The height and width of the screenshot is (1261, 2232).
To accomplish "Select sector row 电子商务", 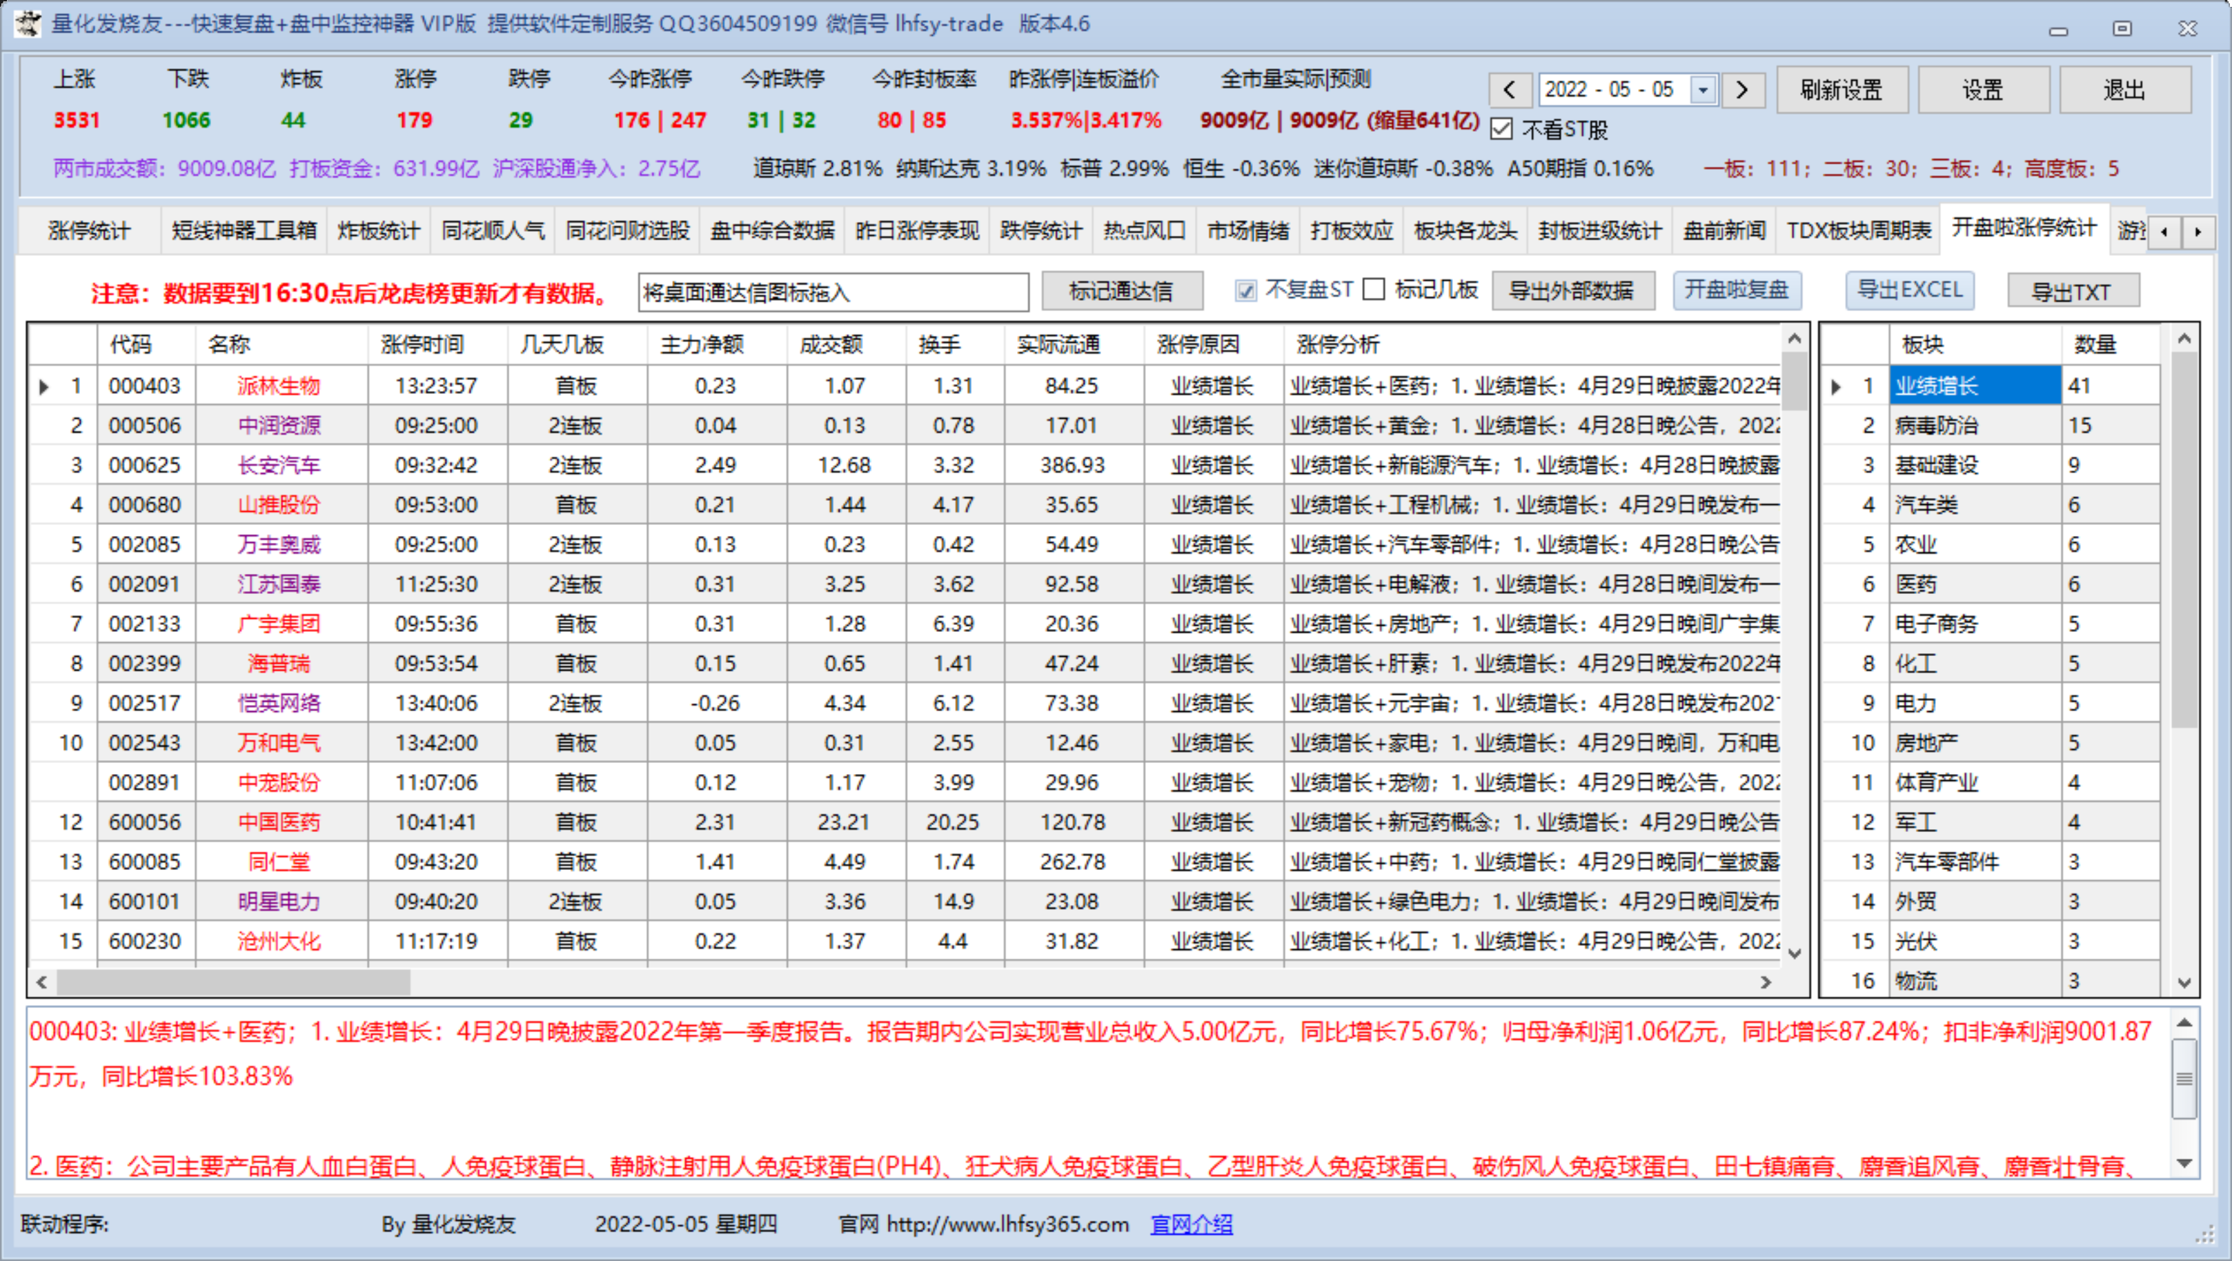I will (1991, 624).
